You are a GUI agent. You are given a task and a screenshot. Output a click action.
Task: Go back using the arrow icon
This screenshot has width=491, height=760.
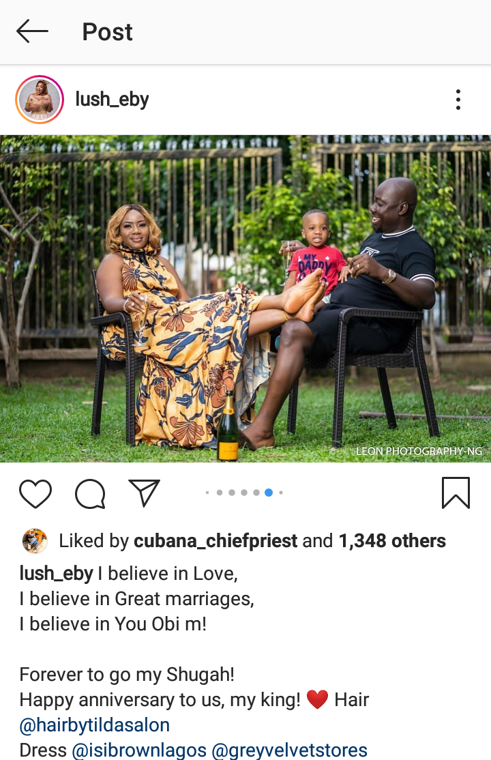click(x=32, y=31)
